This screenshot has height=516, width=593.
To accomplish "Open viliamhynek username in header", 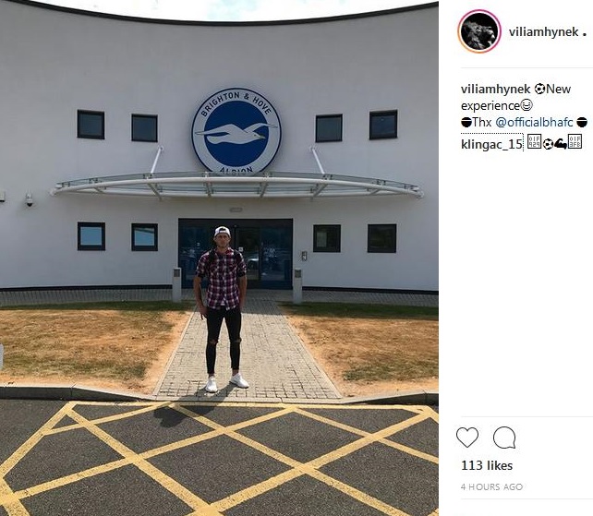I will click(x=543, y=31).
